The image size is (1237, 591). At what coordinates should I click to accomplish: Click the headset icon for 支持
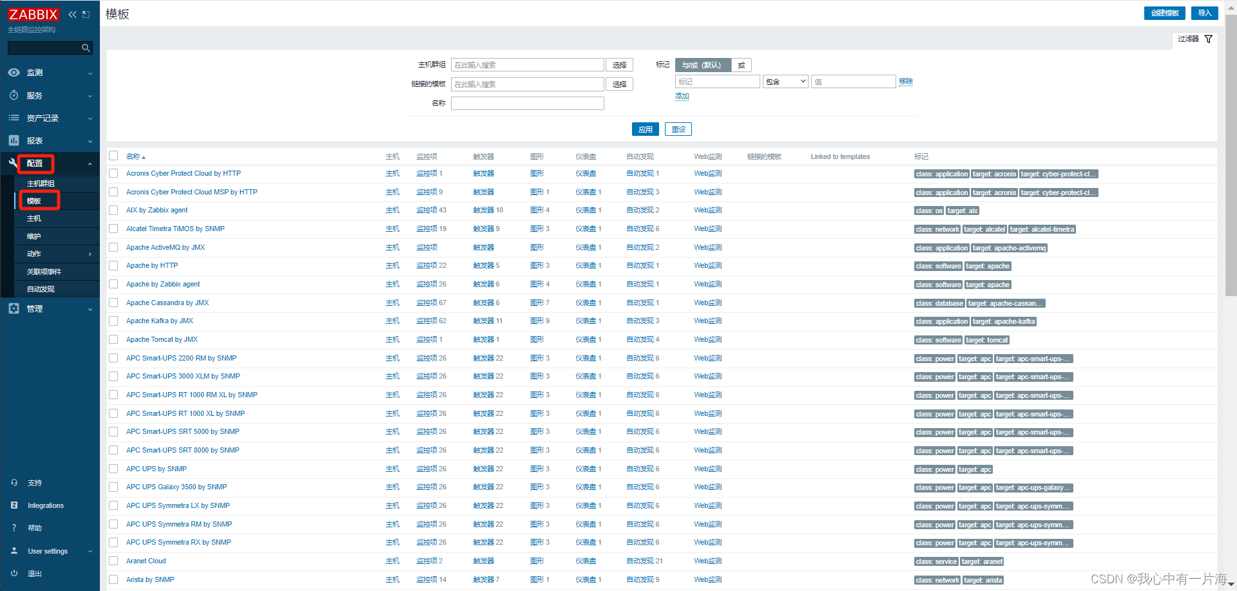tap(14, 483)
